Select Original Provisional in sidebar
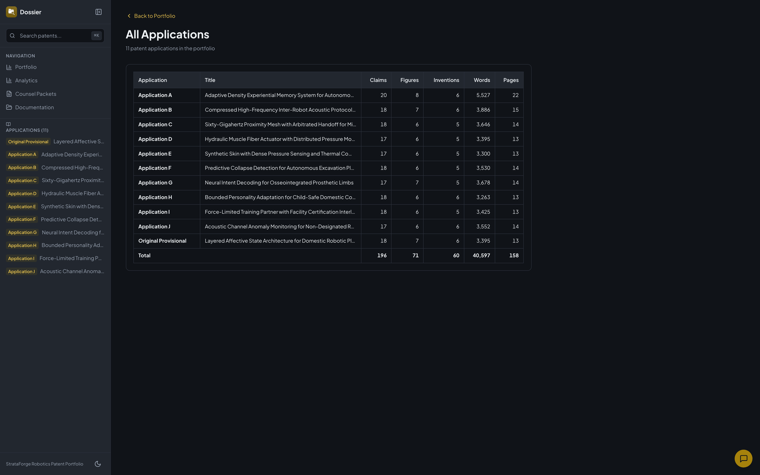760x475 pixels. point(55,142)
